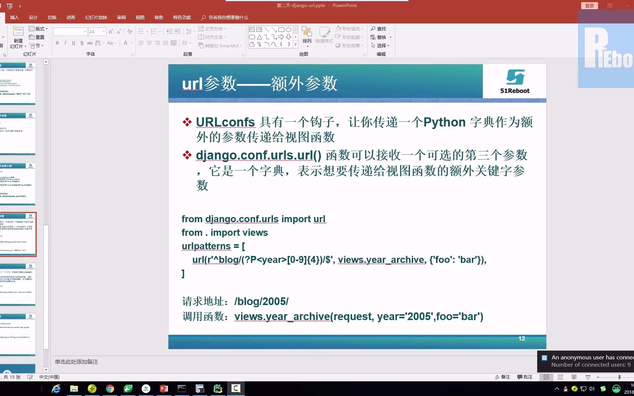Select the text box shape in shapes gallery
This screenshot has height=396, width=634.
252,30
